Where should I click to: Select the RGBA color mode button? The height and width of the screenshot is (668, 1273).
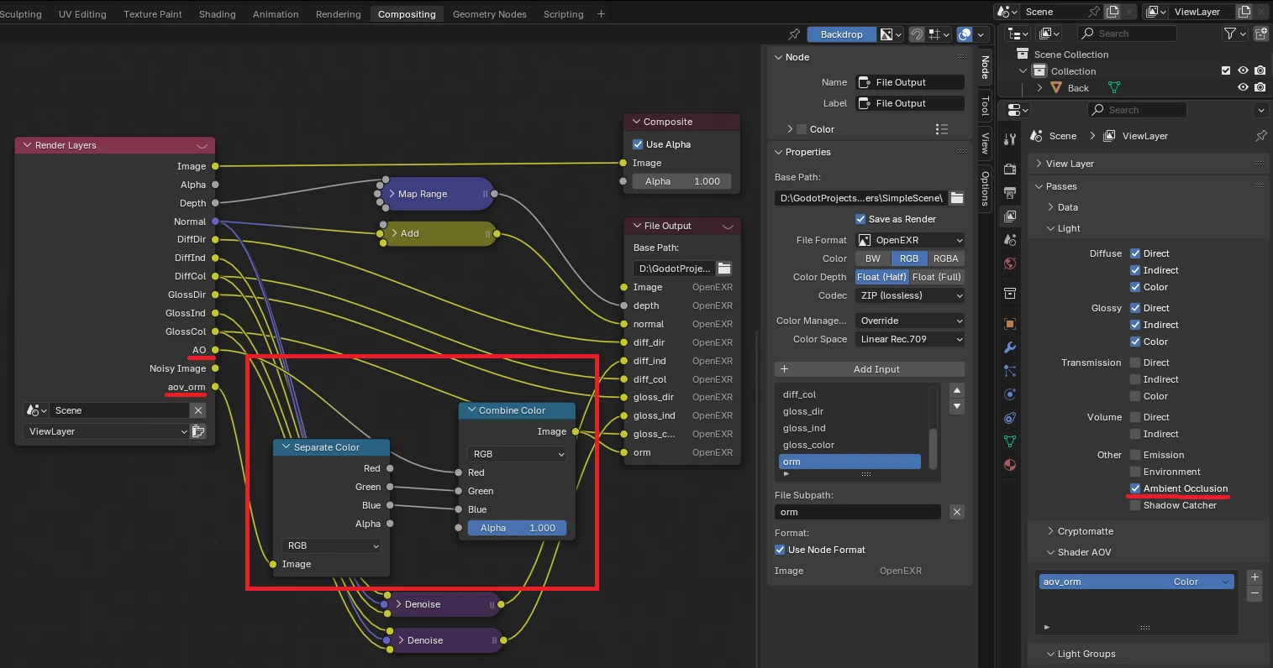click(945, 258)
